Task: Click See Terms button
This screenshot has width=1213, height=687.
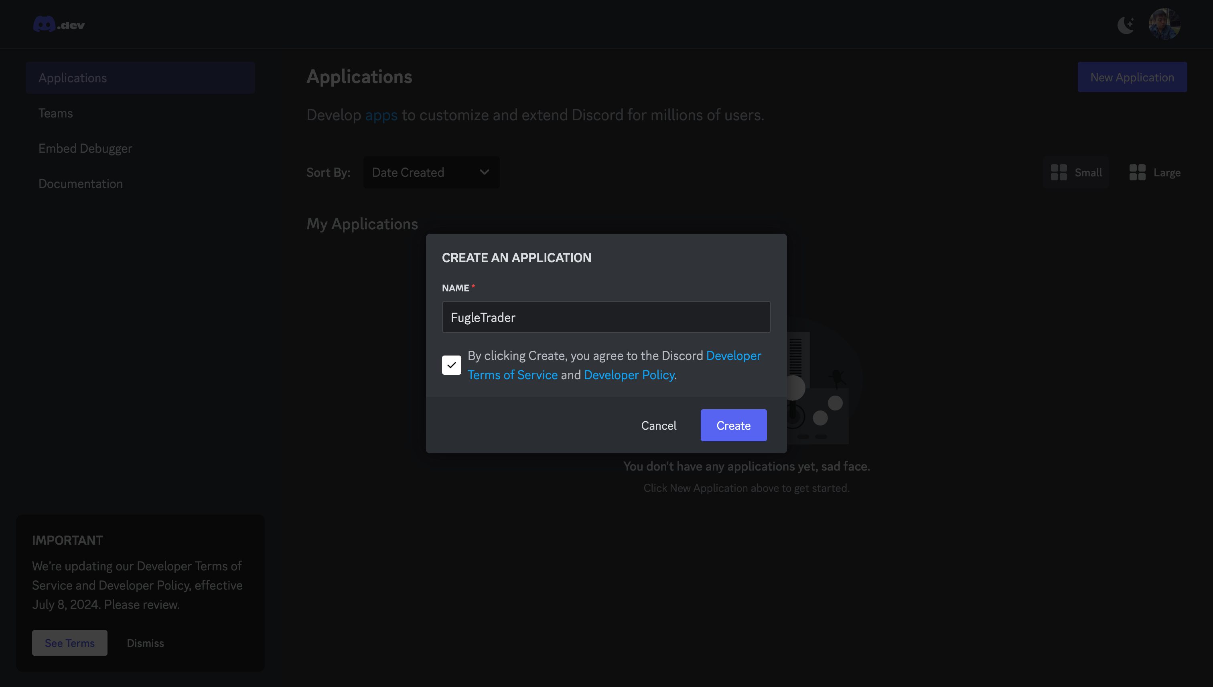Action: pyautogui.click(x=69, y=643)
